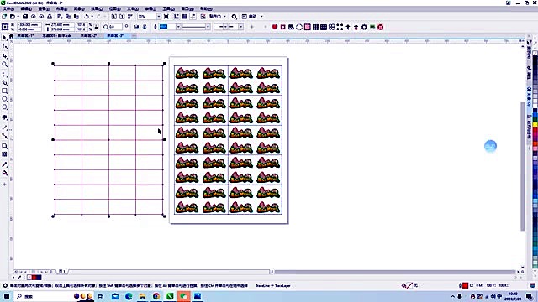Expand the undo history dropdown arrow
Screen dimensions: 538x302
point(92,17)
